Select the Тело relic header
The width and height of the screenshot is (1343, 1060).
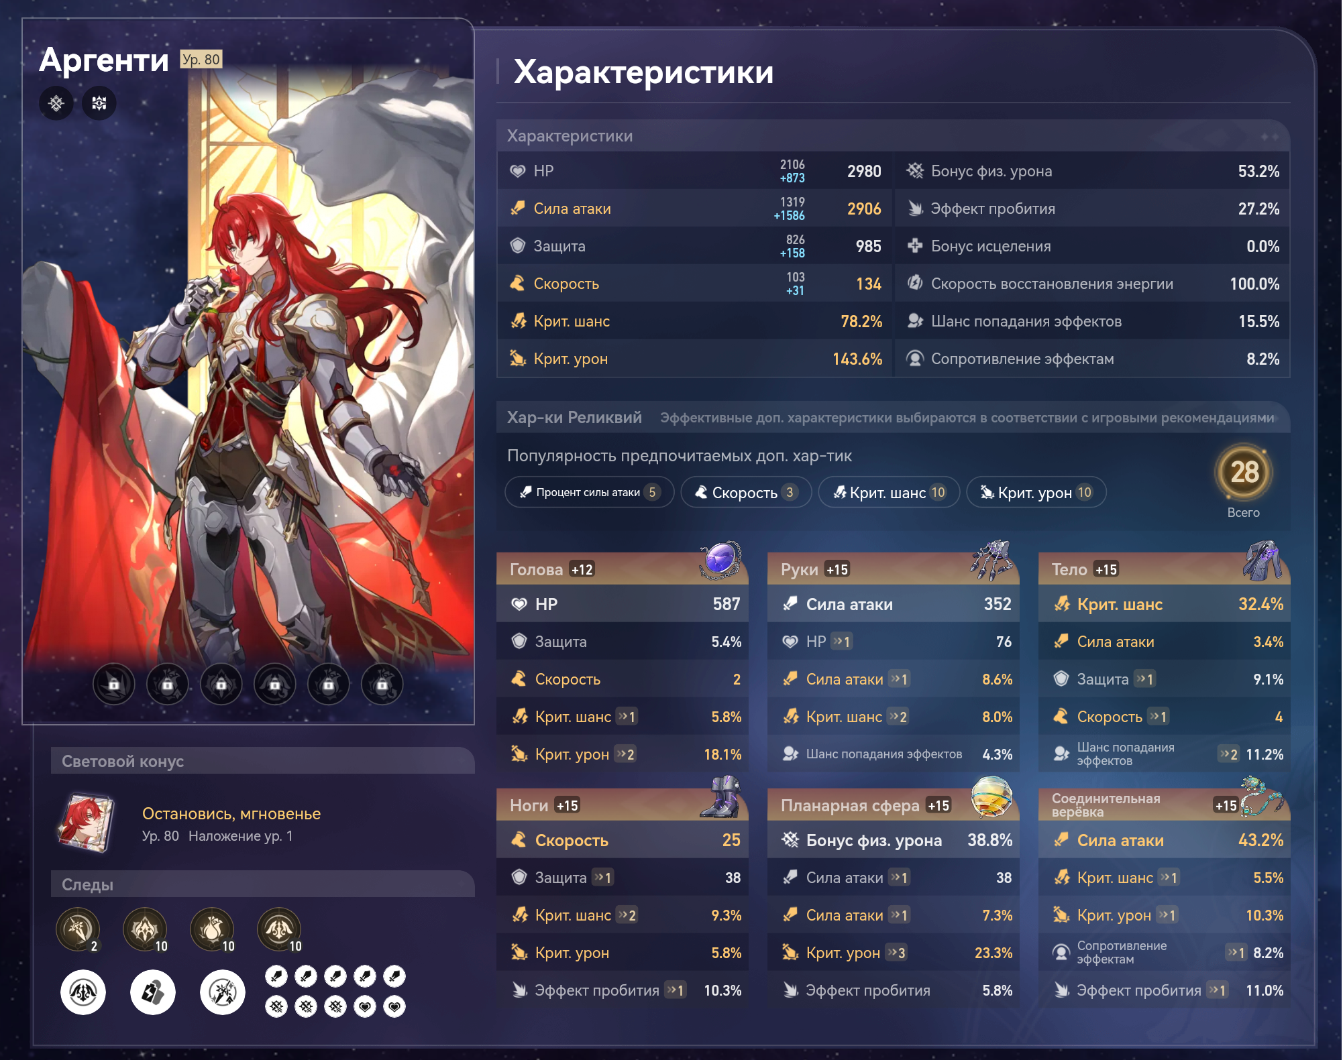pyautogui.click(x=1164, y=569)
